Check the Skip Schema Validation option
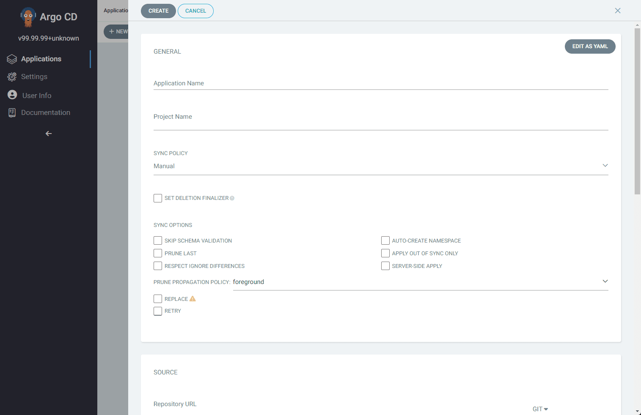 158,240
